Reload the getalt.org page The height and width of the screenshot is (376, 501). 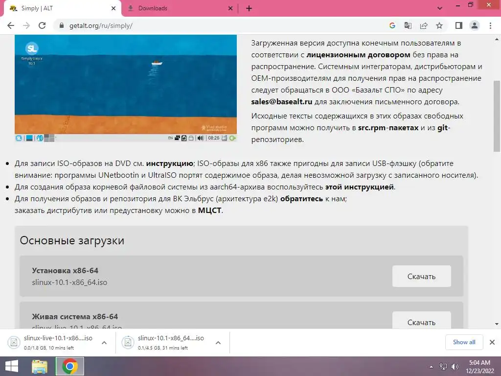click(42, 25)
